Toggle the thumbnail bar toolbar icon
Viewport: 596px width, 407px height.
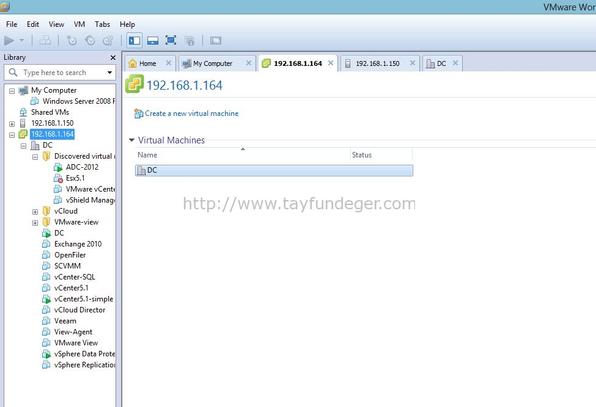pos(153,40)
